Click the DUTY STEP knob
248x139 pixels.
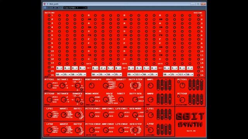pyautogui.click(x=135, y=86)
